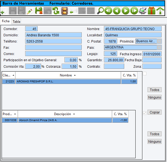
Task: Open the Provincia dropdown arrow
Action: (159, 41)
